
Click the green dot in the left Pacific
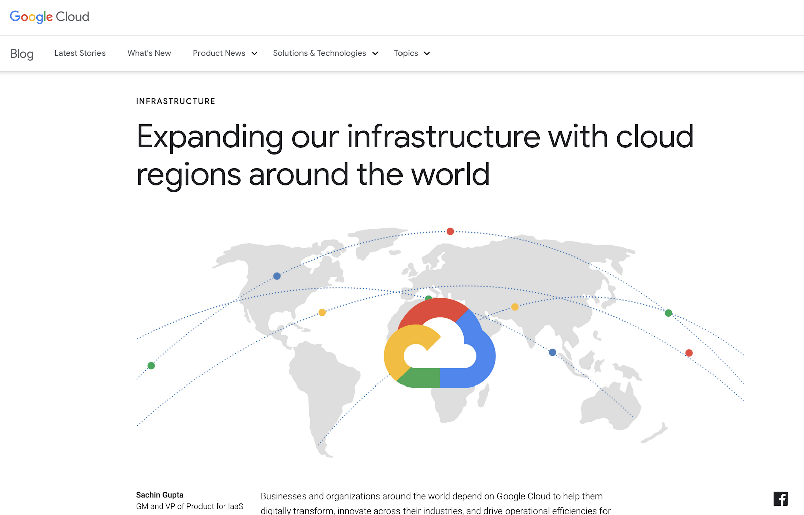coord(151,365)
